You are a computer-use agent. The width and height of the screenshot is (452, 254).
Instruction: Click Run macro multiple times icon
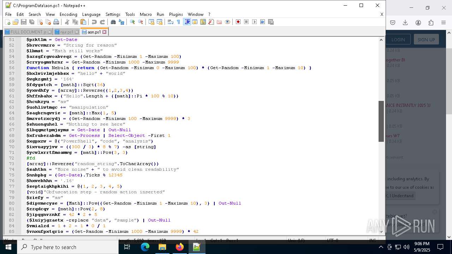(262, 22)
